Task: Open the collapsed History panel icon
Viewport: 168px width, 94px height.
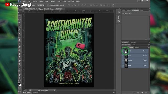Action: 119,12
